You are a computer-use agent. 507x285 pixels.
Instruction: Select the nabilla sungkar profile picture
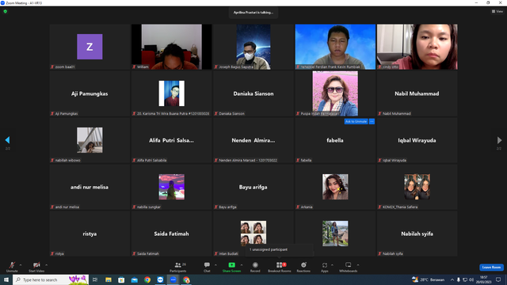[x=171, y=187]
